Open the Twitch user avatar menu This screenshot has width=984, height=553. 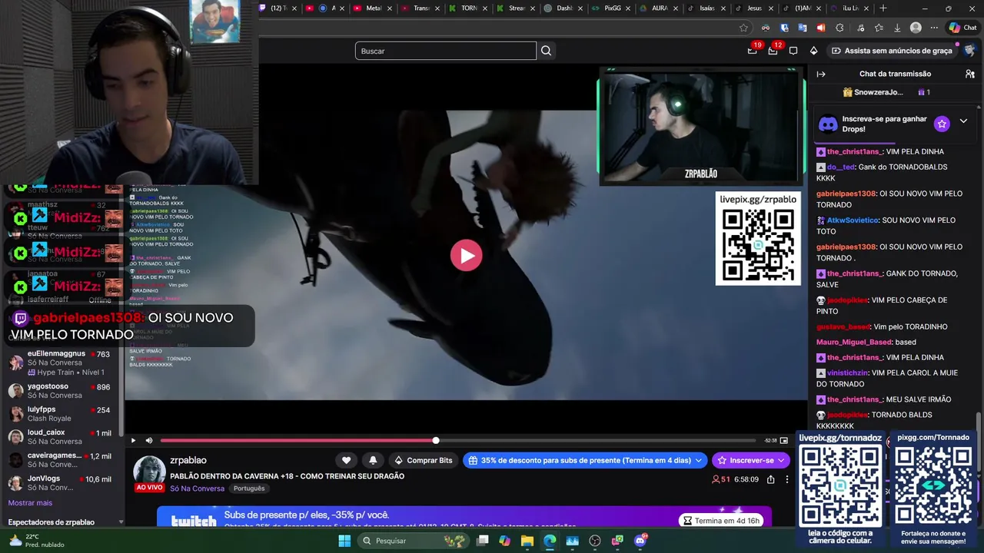pyautogui.click(x=969, y=51)
